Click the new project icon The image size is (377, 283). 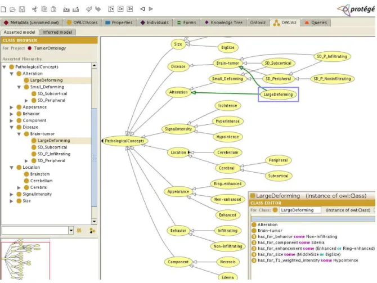tap(3, 10)
